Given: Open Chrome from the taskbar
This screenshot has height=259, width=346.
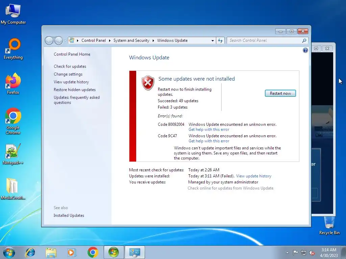Looking at the screenshot, I should pos(93,252).
